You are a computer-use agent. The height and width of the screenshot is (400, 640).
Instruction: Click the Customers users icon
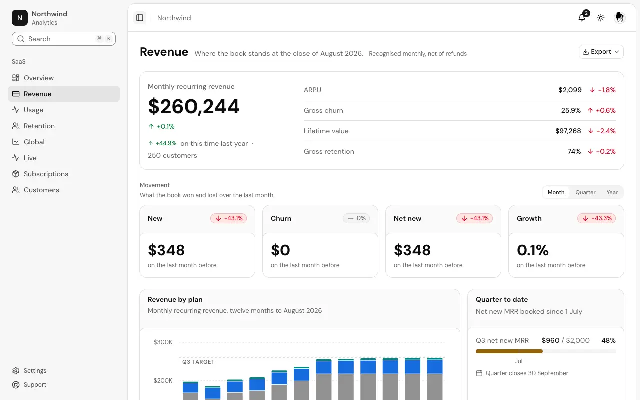[x=16, y=190]
